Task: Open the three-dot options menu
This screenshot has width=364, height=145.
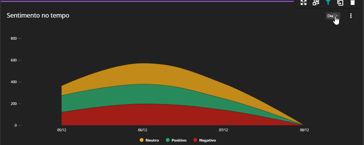Action: click(x=351, y=16)
